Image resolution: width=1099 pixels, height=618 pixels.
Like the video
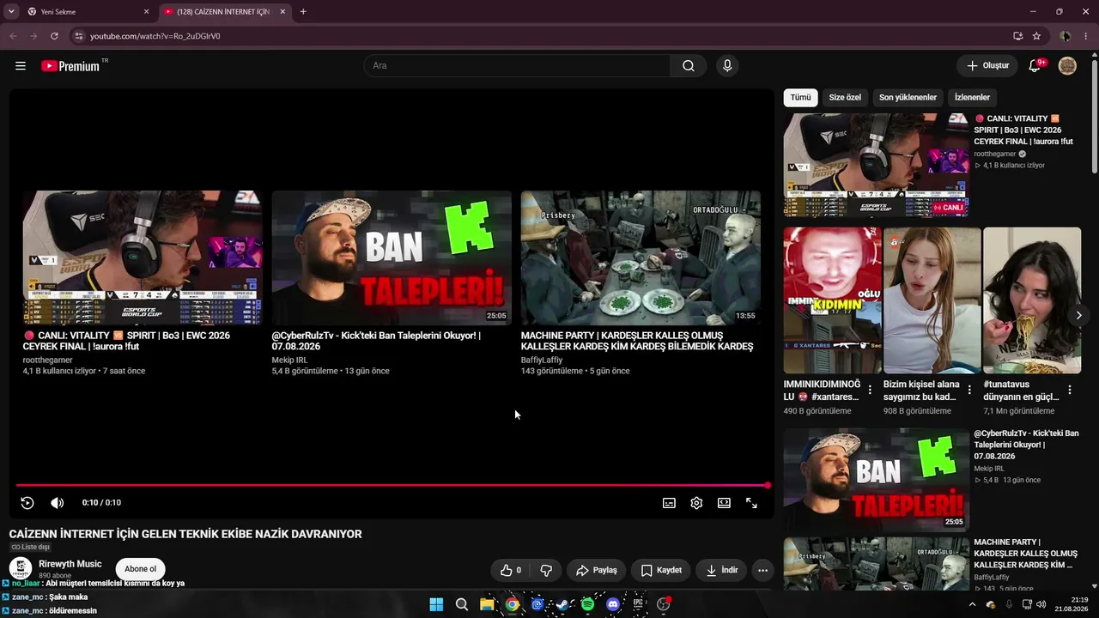click(511, 570)
